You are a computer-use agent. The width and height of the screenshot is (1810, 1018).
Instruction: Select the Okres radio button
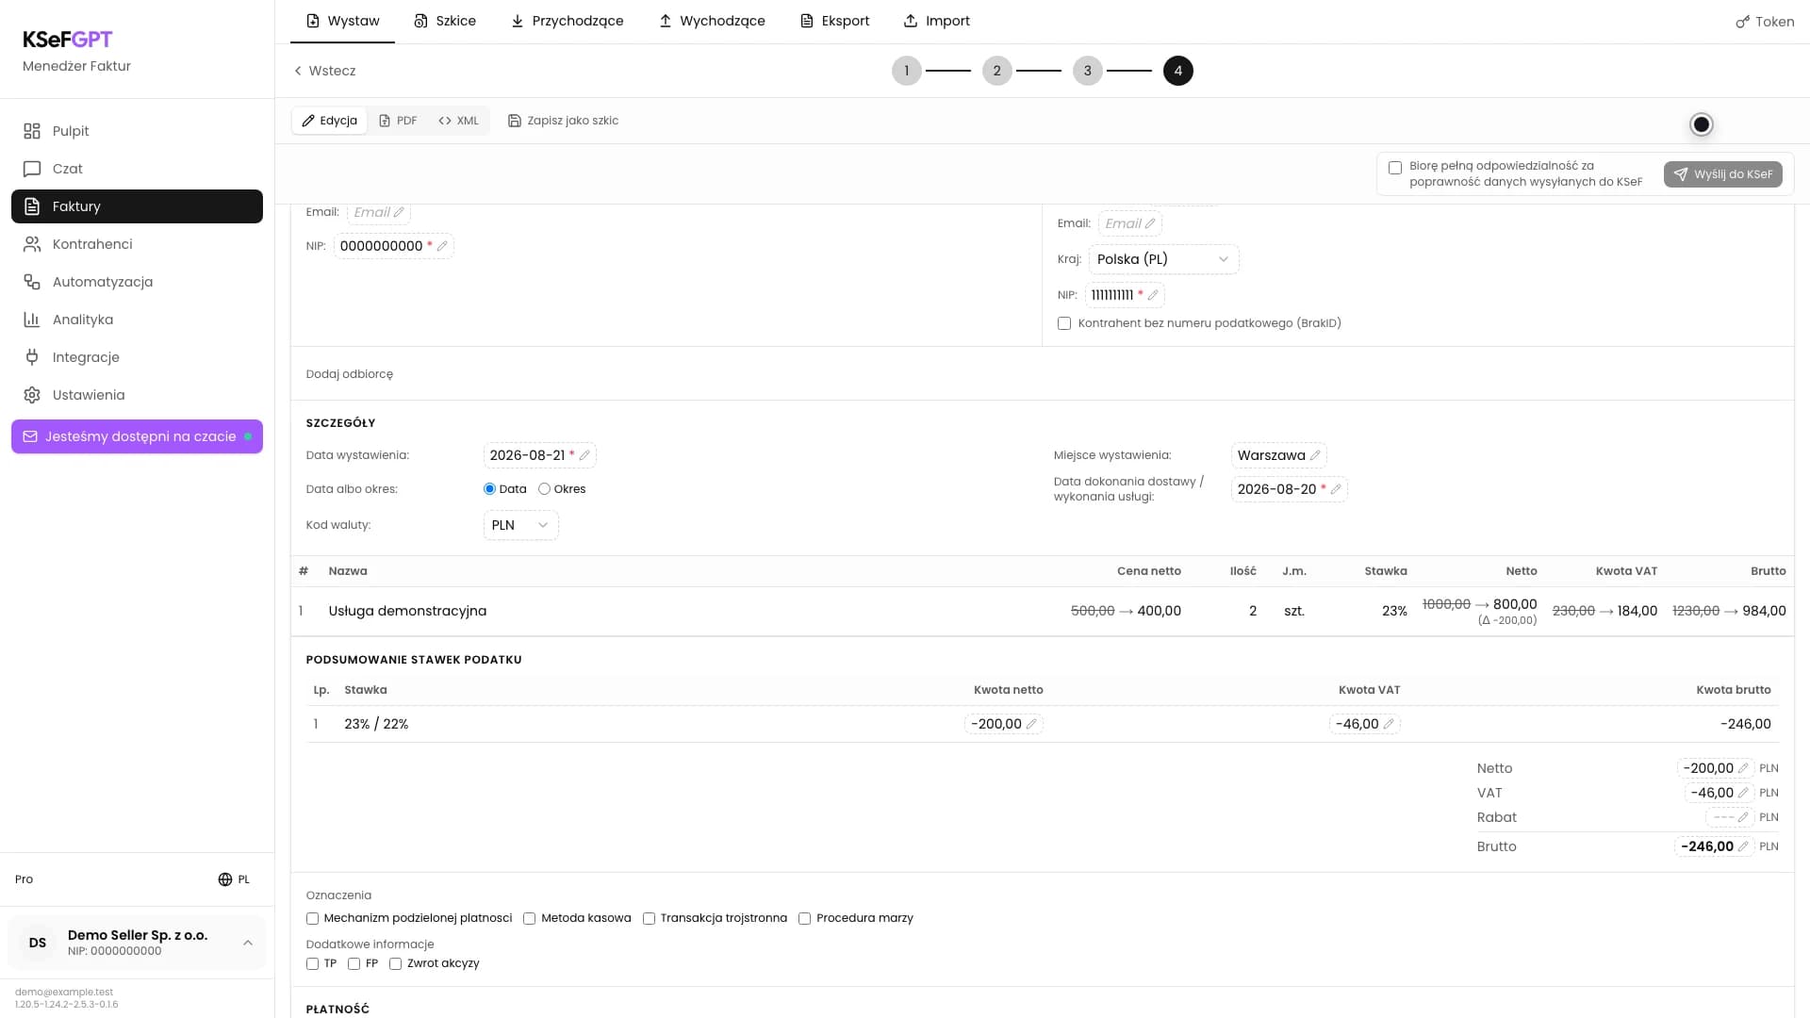coord(544,489)
